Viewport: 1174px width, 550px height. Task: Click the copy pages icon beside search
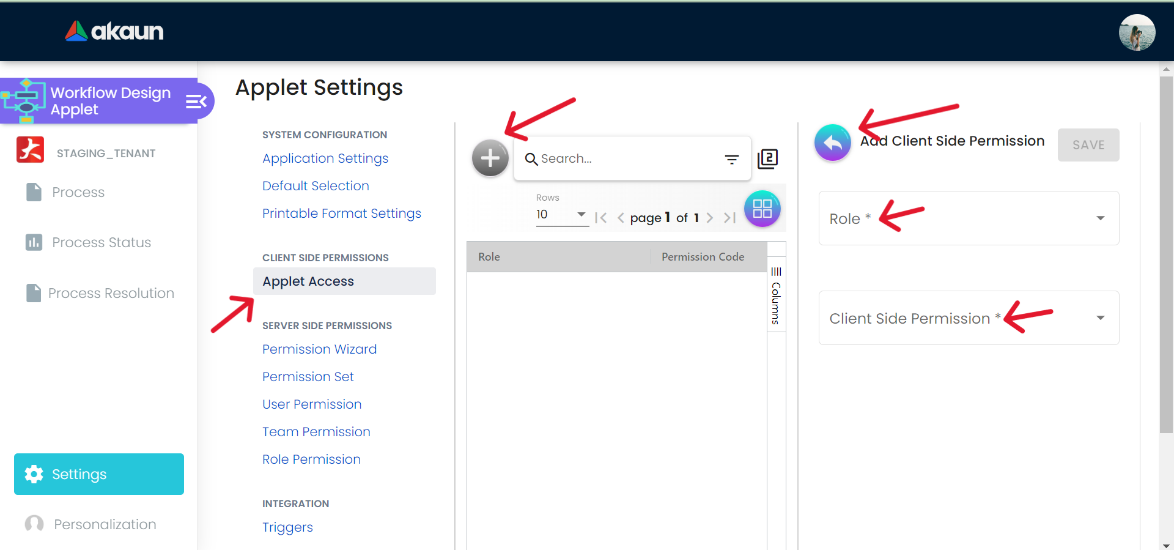point(767,159)
